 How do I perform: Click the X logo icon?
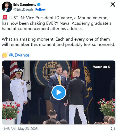tap(113, 5)
